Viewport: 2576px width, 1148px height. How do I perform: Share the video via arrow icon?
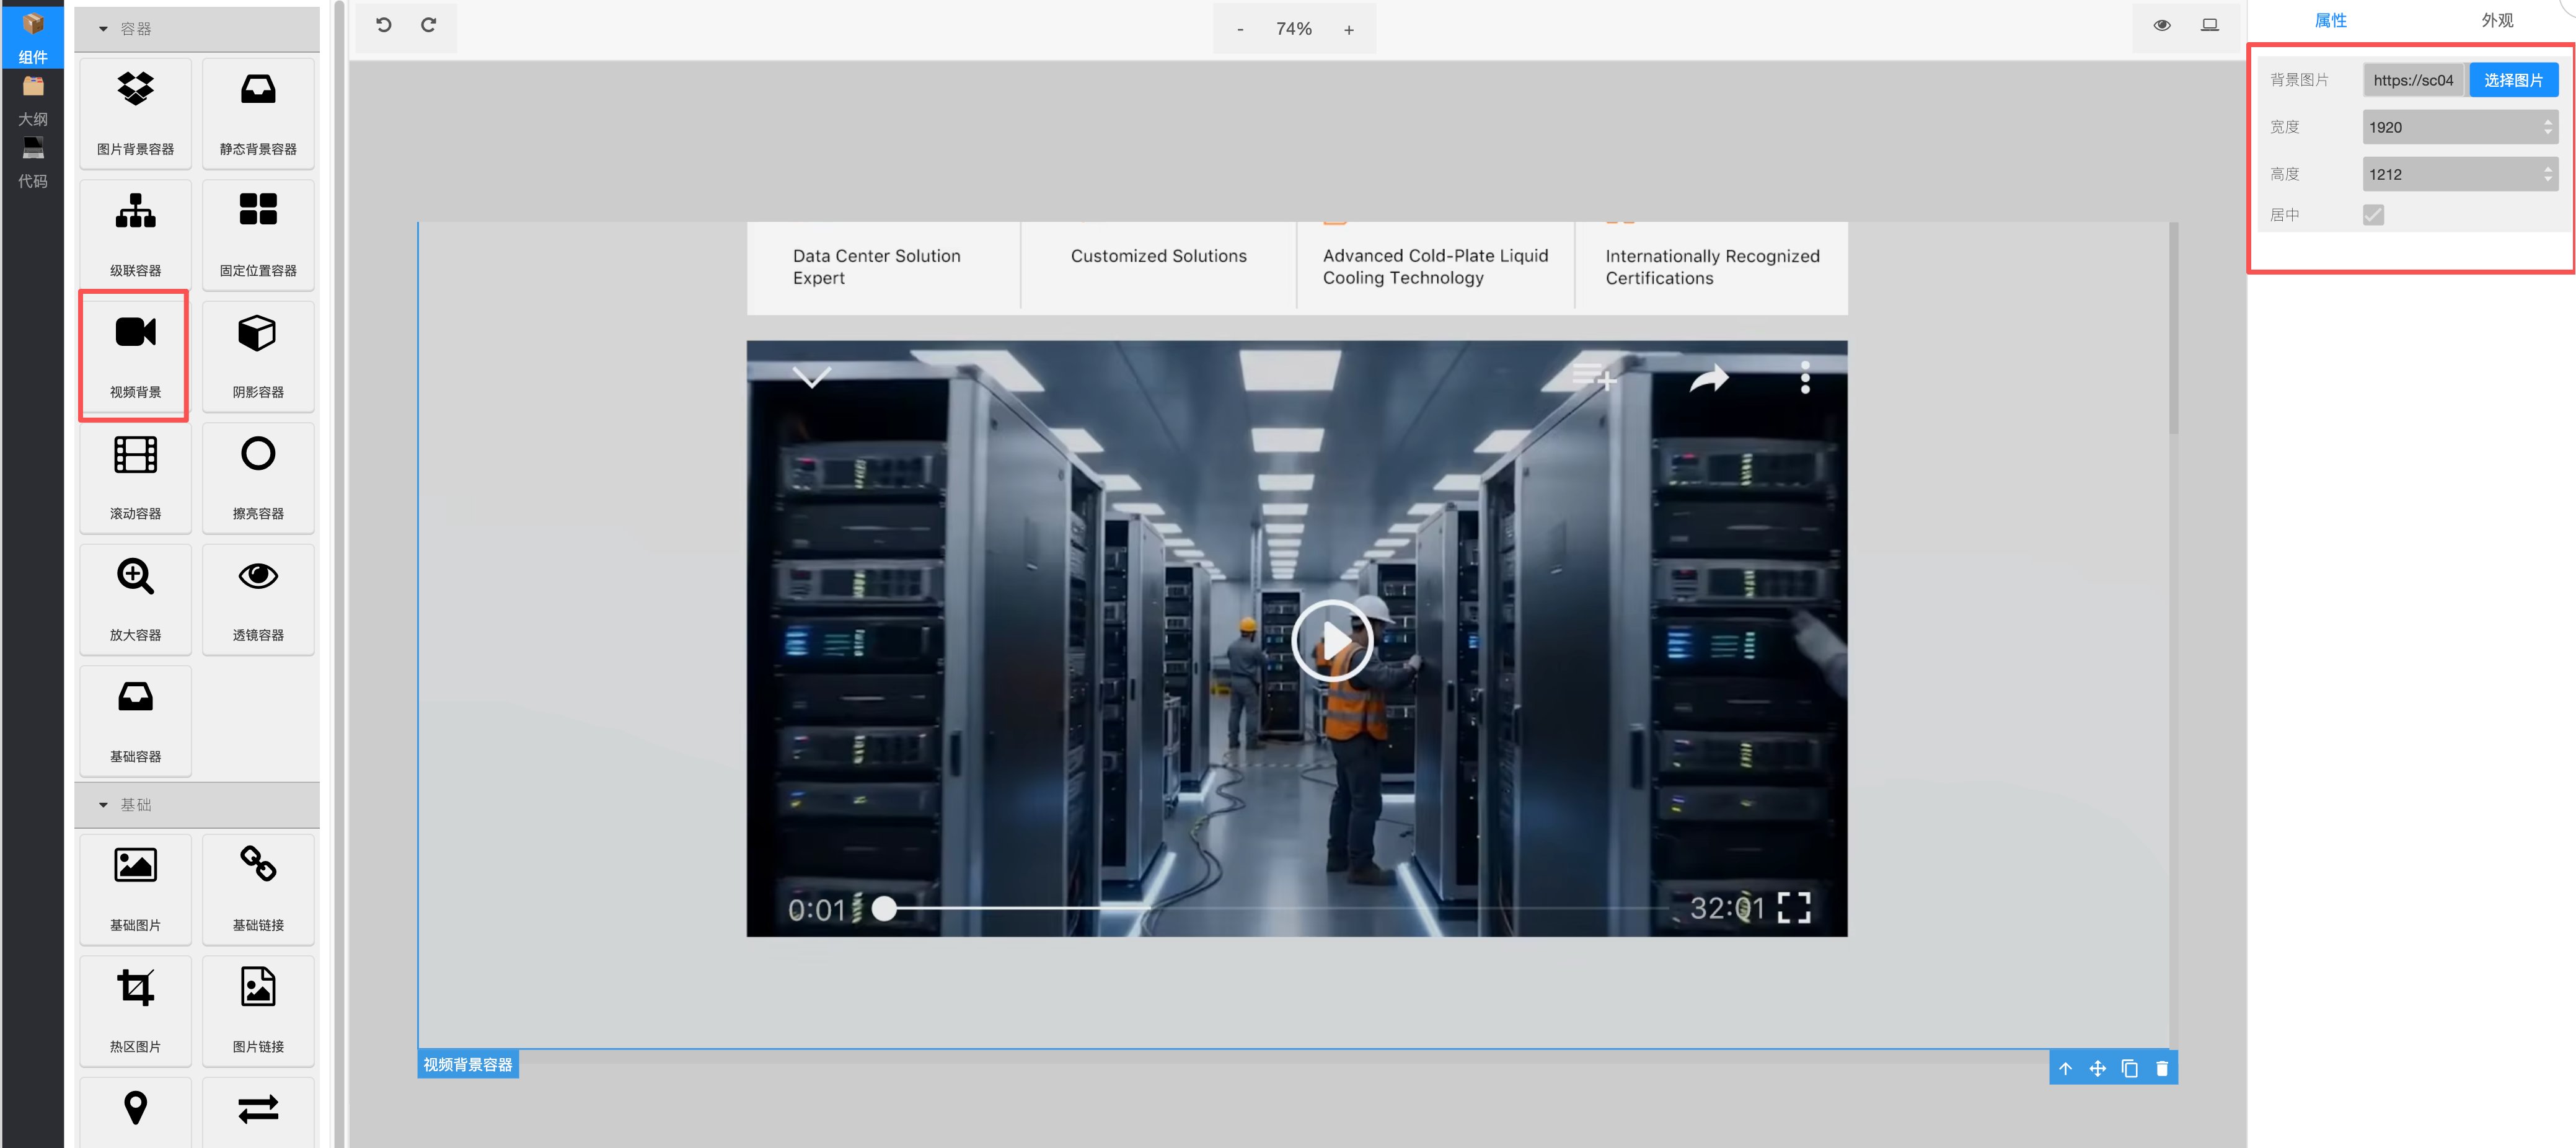(x=1708, y=378)
